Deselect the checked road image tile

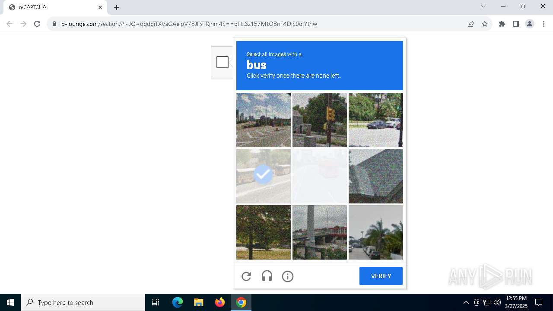[x=264, y=176]
